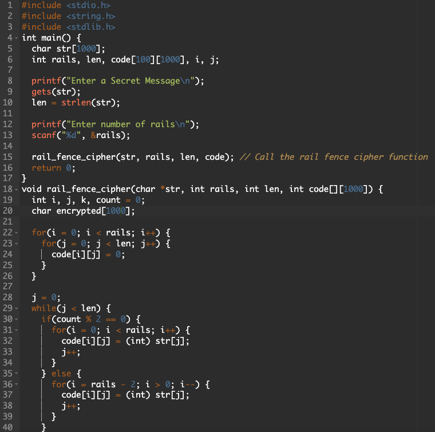Collapse outer for loop fold arrow at line 22
This screenshot has height=432, width=435.
(16, 233)
